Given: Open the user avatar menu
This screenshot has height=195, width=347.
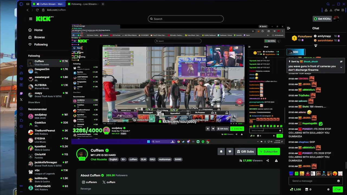Looking at the screenshot, I should coord(336,19).
